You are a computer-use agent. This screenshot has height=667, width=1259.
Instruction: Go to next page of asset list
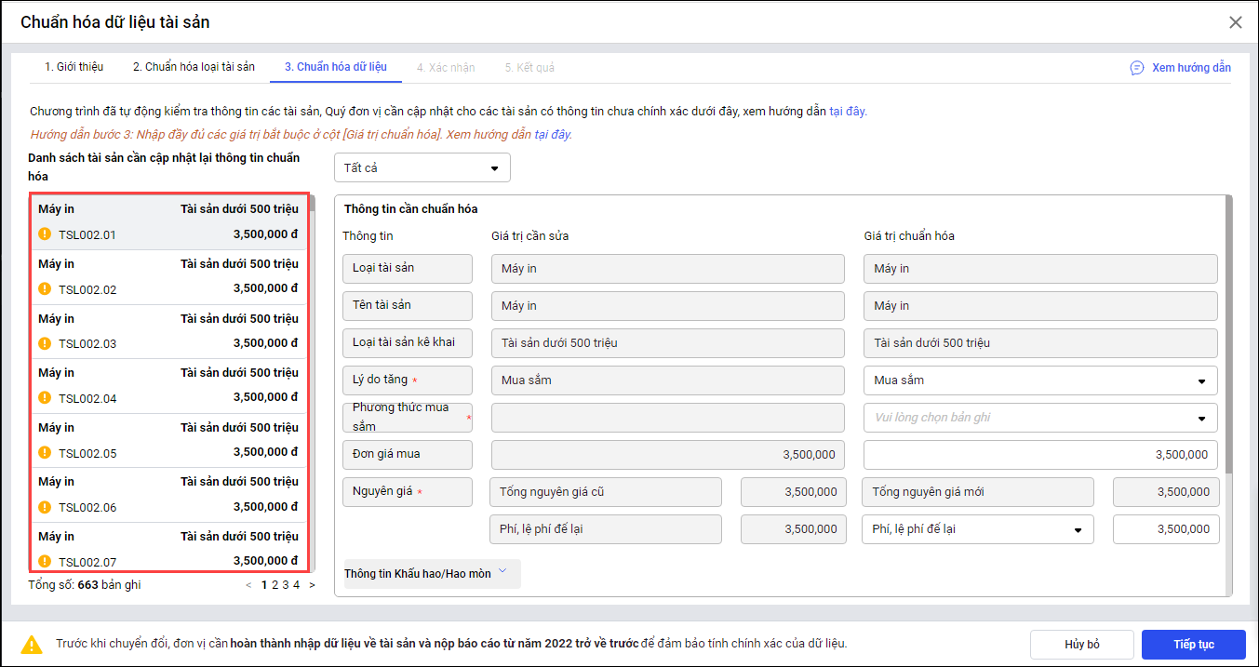pyautogui.click(x=312, y=585)
